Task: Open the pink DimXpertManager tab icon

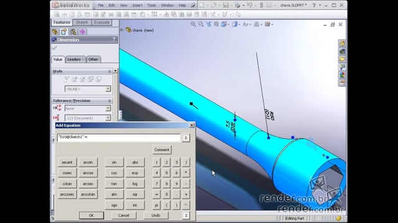Action: click(x=82, y=32)
